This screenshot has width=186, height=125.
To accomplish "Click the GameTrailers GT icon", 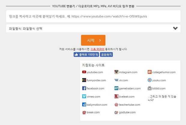I will pos(116,88).
